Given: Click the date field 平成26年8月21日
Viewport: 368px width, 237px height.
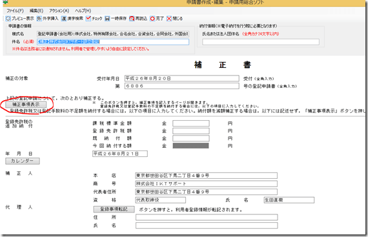Looking at the screenshot, I should pos(120,154).
